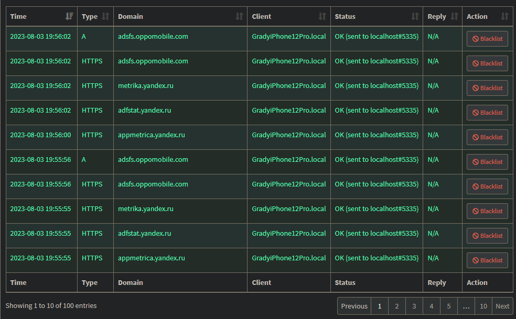Image resolution: width=516 pixels, height=319 pixels.
Task: Go to the Next page
Action: [502, 306]
